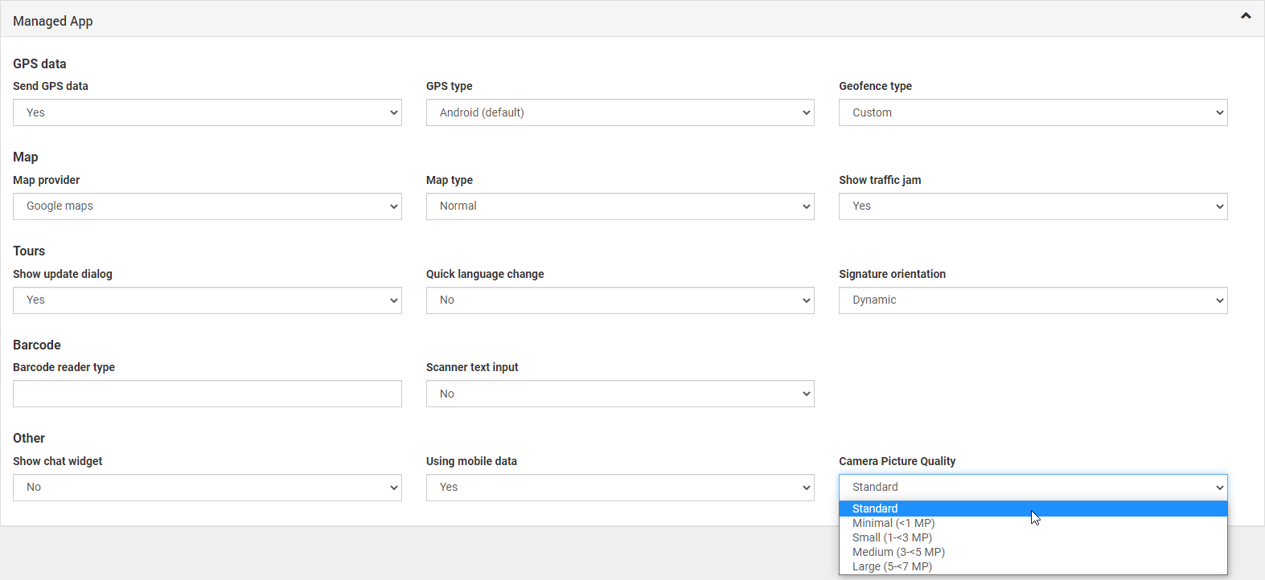Open the Map provider dropdown
Image resolution: width=1265 pixels, height=580 pixels.
coord(207,206)
